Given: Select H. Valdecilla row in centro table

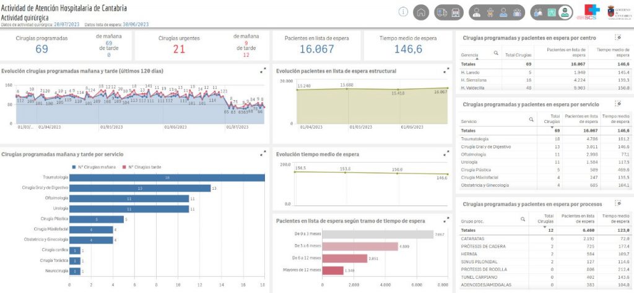Looking at the screenshot, I should [x=475, y=88].
